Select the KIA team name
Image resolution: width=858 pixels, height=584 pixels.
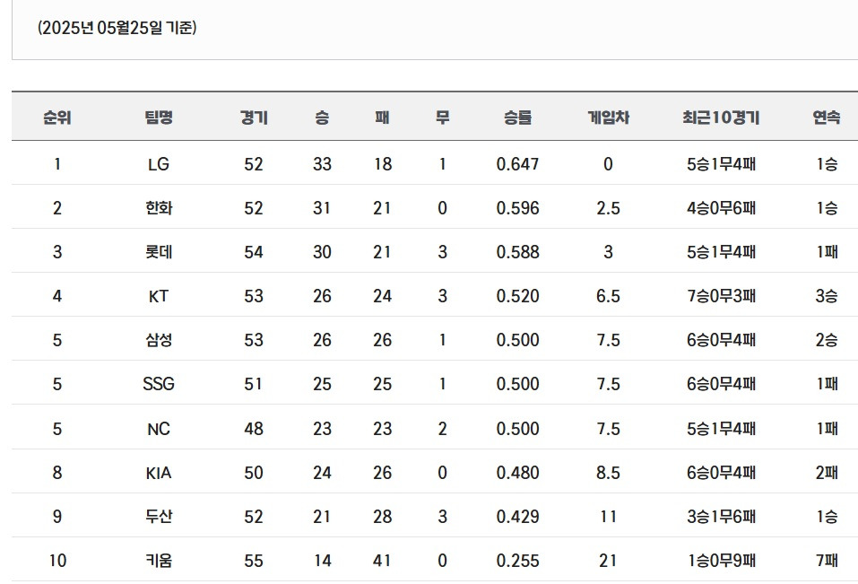point(159,473)
